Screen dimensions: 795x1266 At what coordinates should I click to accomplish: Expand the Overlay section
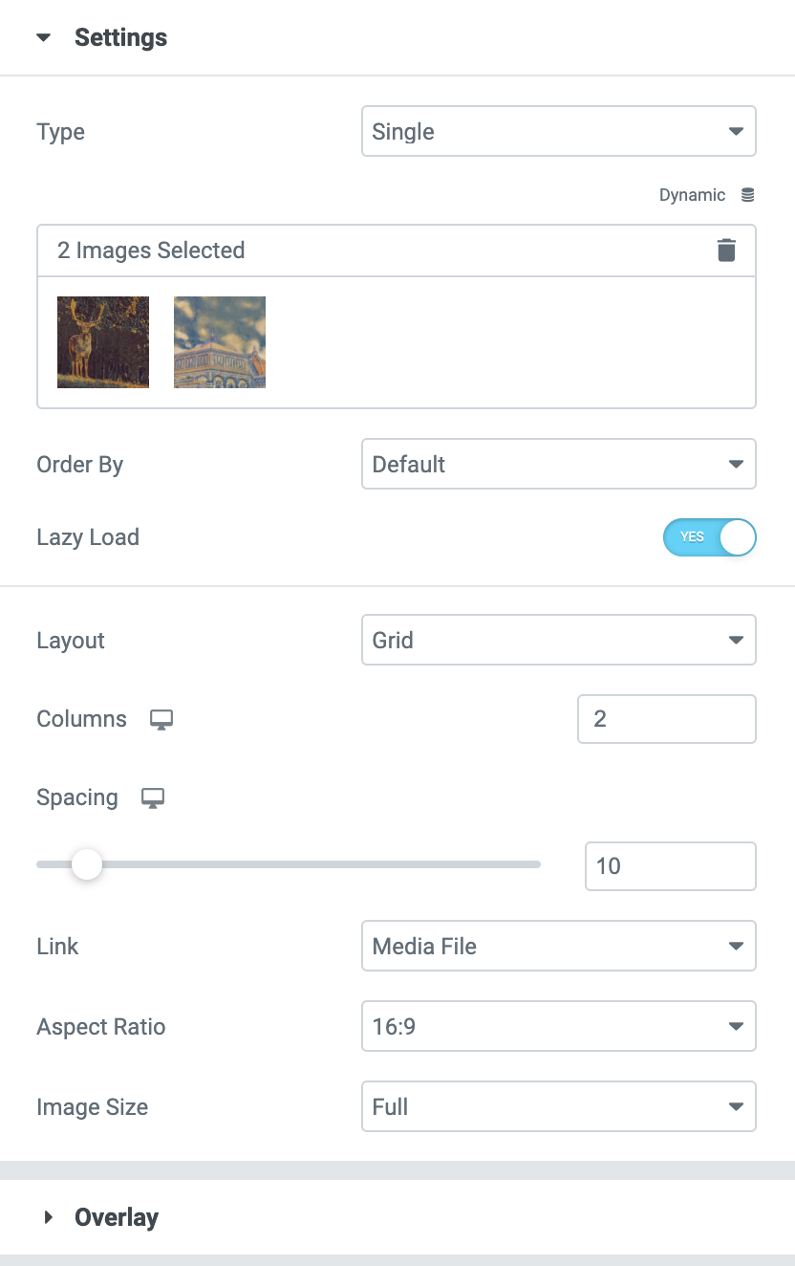tap(49, 1217)
